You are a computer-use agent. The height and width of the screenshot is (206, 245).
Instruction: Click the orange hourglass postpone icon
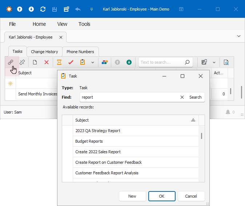59,62
